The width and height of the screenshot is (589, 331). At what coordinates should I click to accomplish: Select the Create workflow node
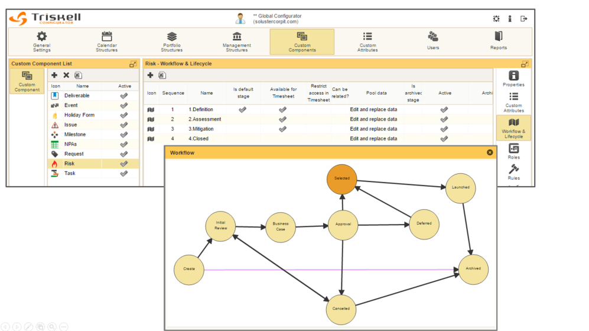(189, 270)
